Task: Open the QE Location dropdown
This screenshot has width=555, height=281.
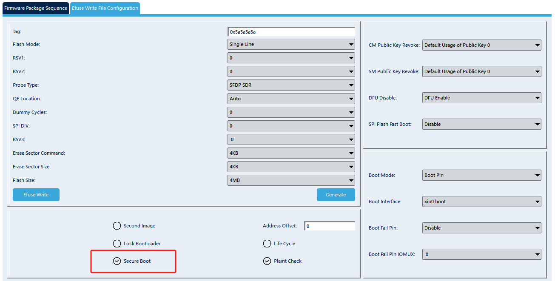Action: tap(291, 99)
